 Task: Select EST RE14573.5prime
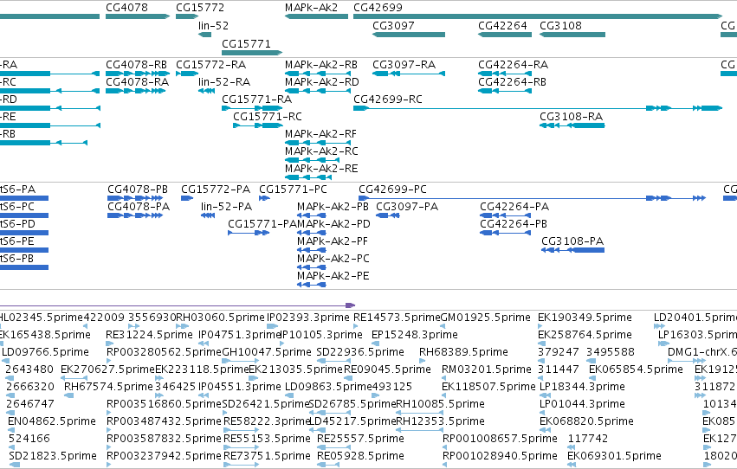[397, 318]
